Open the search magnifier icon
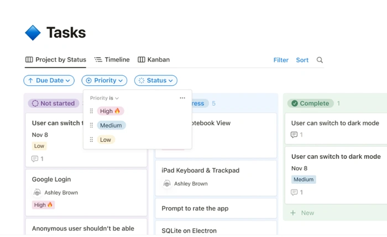This screenshot has width=387, height=237. coord(320,60)
